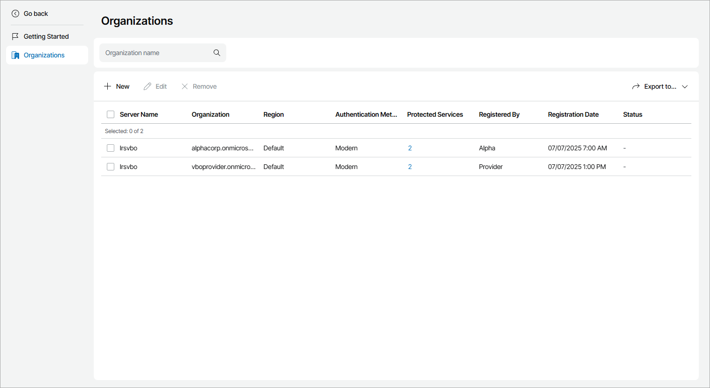Click the Getting Started flag icon
710x388 pixels.
(15, 36)
